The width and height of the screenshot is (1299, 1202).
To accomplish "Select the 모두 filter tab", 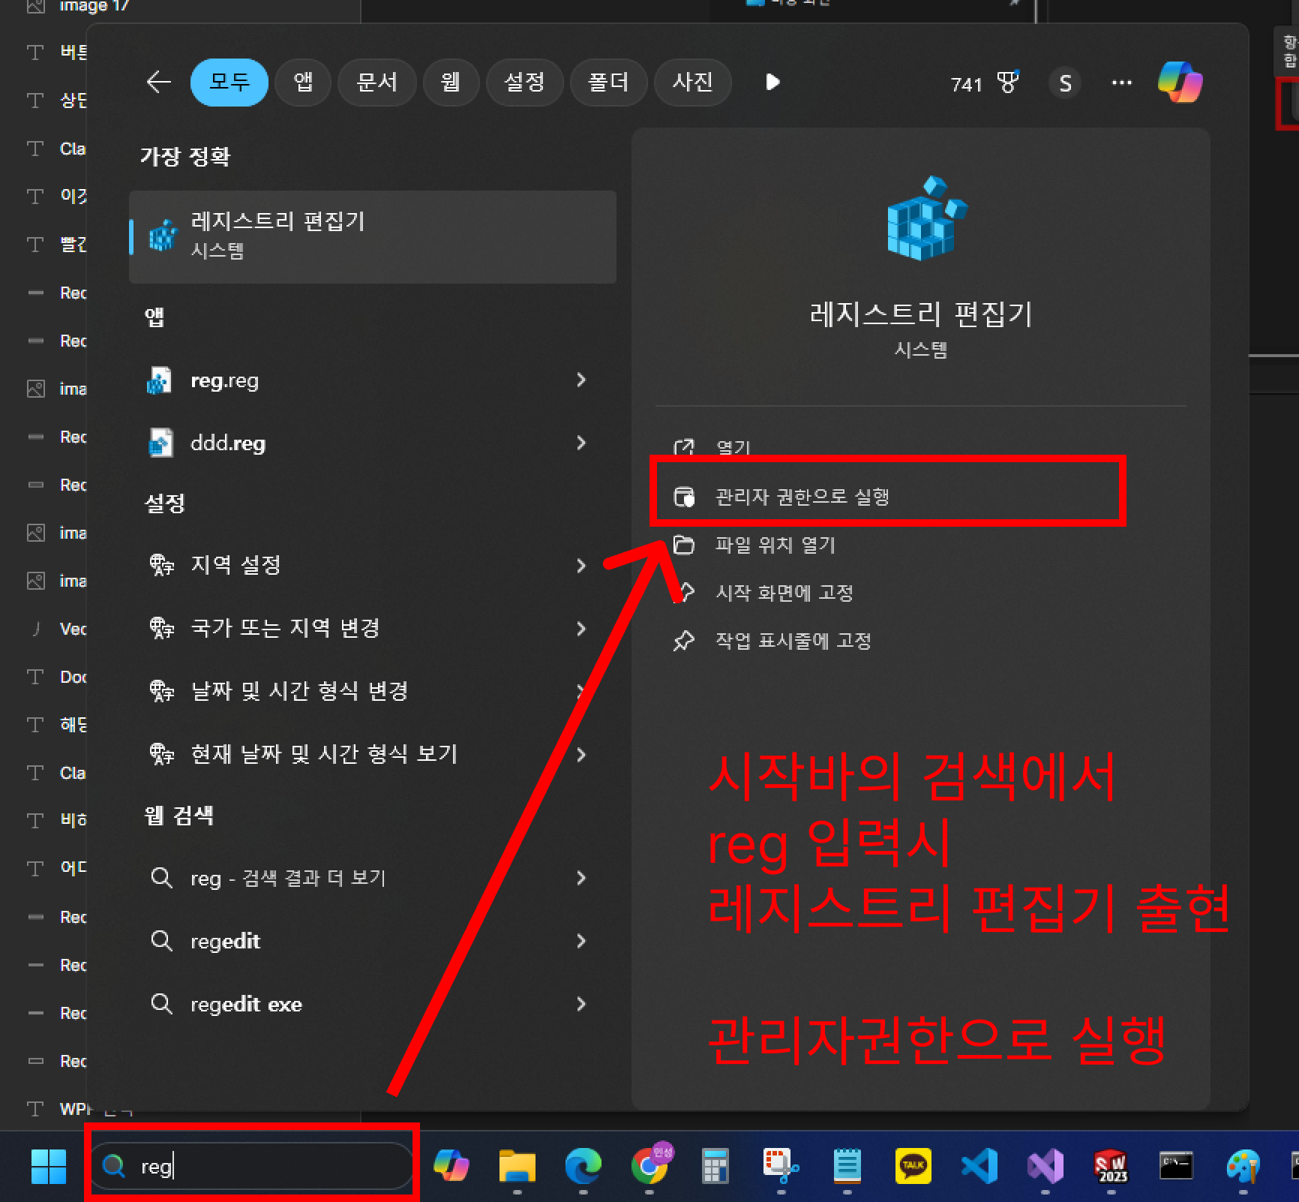I will tap(229, 82).
